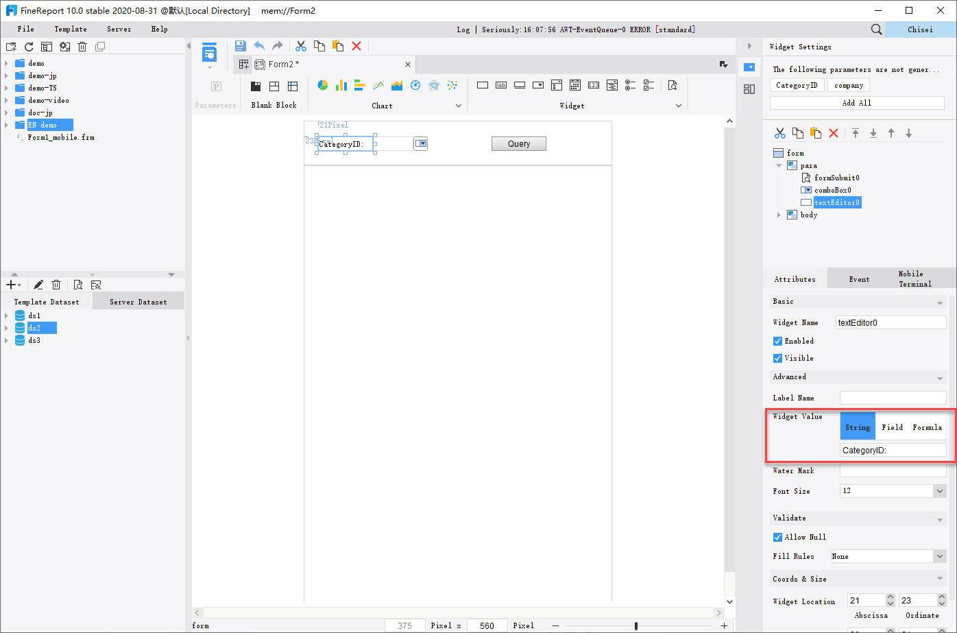This screenshot has height=633, width=957.
Task: Select String widget value type
Action: (858, 427)
